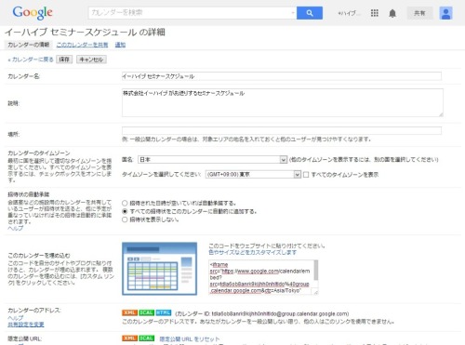Click the blue search magnifier button
Screen dimensions: 465x345
click(310, 13)
